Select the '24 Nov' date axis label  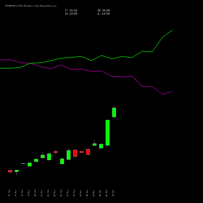(48, 193)
